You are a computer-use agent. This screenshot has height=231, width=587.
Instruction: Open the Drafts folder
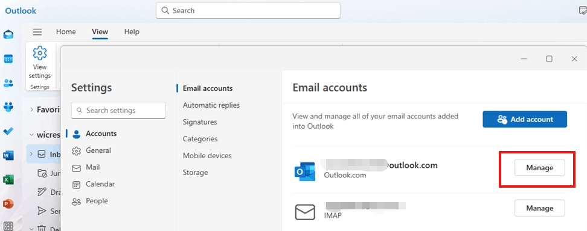(x=50, y=192)
